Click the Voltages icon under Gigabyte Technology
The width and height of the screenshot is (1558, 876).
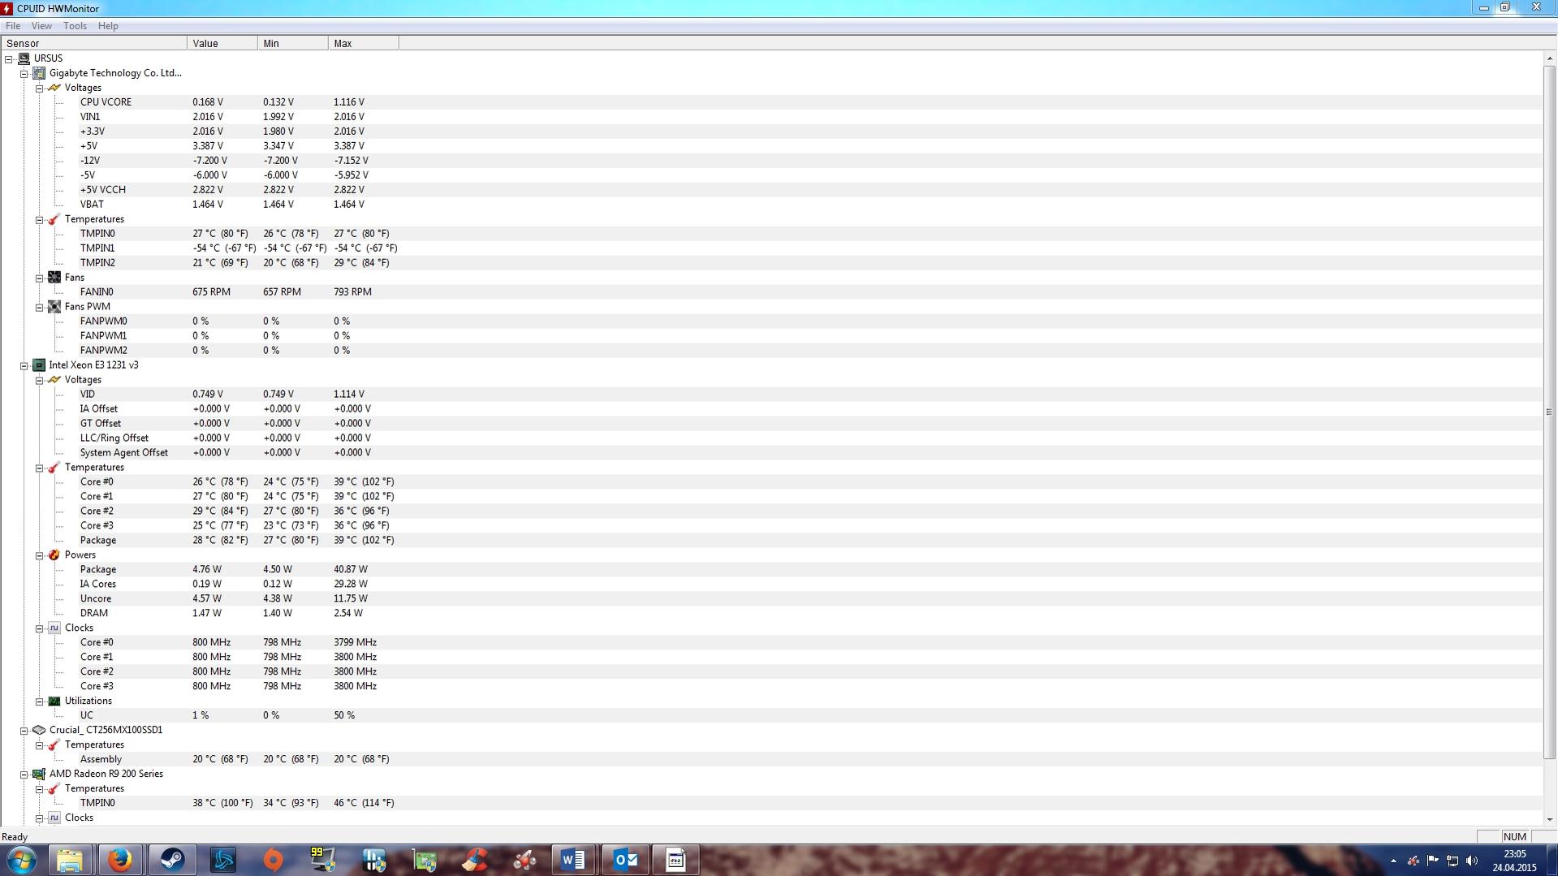click(x=54, y=88)
